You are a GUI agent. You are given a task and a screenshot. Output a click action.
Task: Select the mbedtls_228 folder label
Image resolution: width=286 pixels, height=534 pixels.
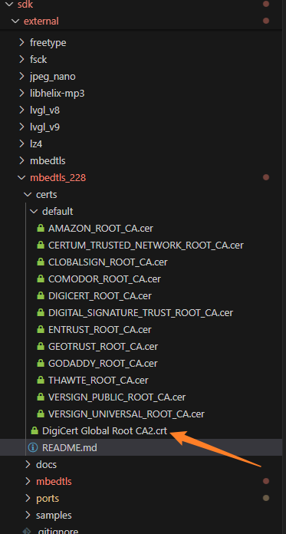coord(58,178)
